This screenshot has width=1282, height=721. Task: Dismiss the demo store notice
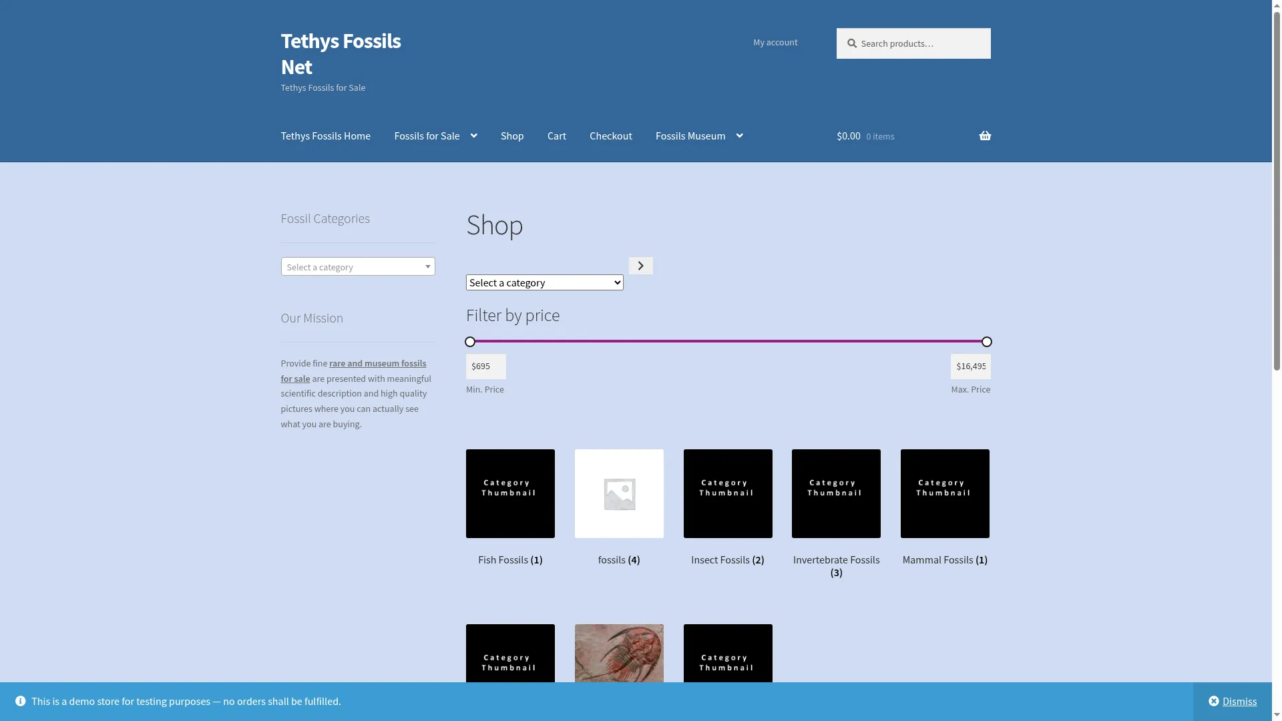click(x=1233, y=701)
